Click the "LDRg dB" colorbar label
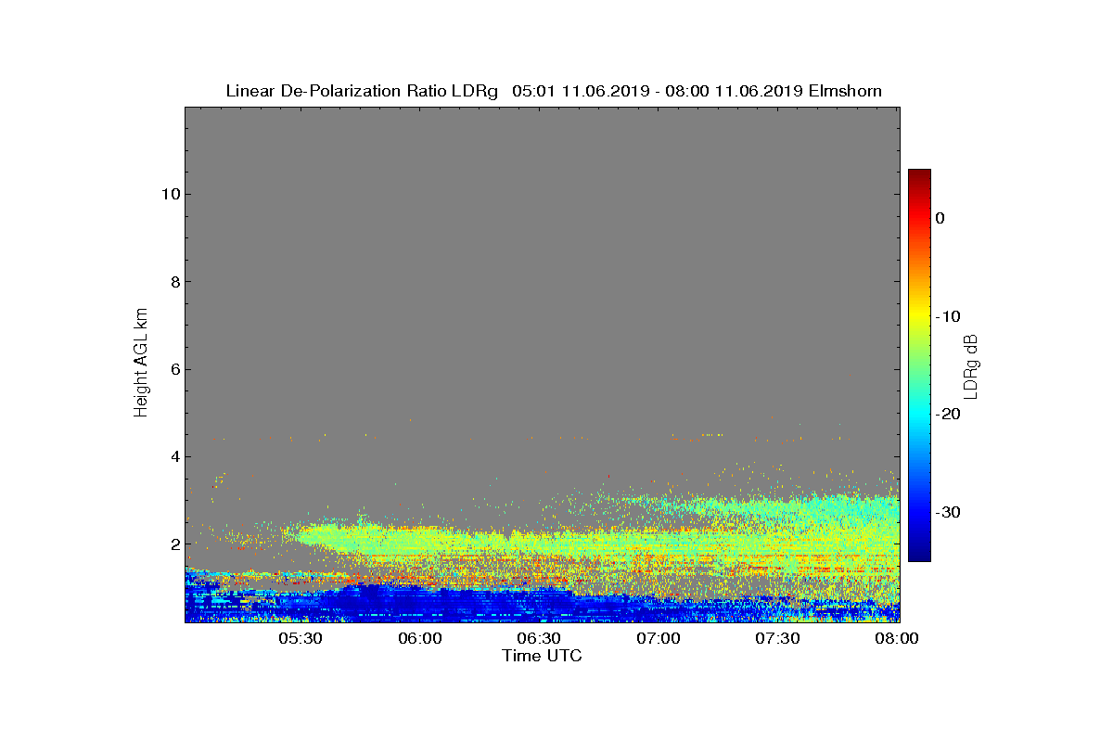This screenshot has height=742, width=1113. click(x=971, y=365)
